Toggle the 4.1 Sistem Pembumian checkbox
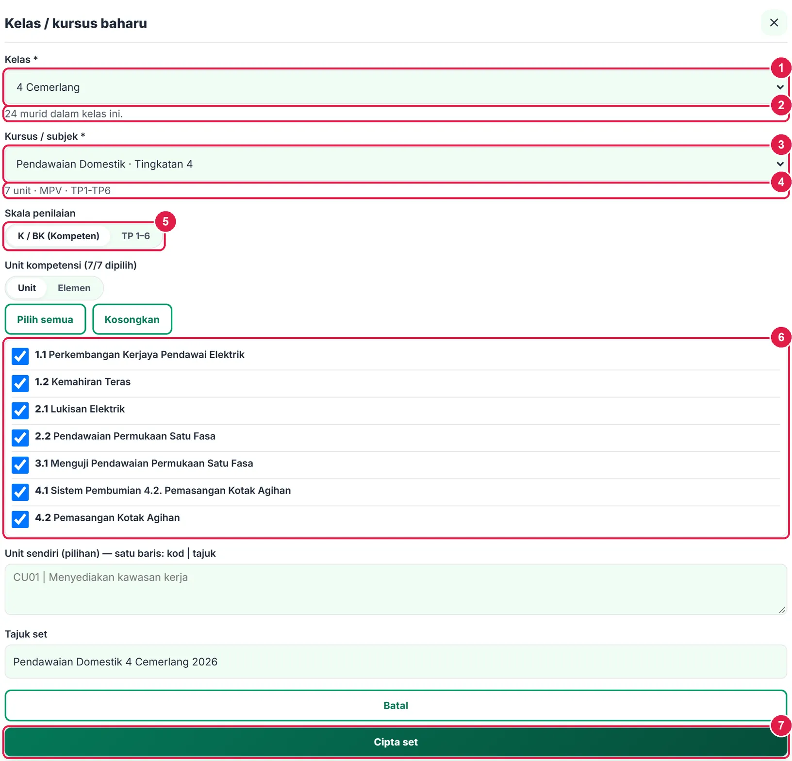This screenshot has width=792, height=761. click(20, 492)
